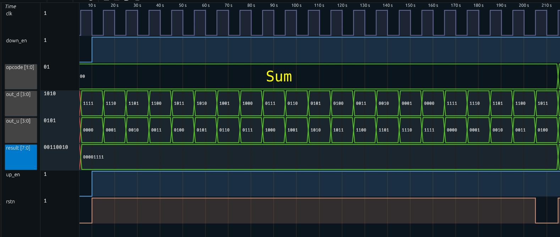Click the highlighted result [7:0] signal
The height and width of the screenshot is (237, 560).
tap(21, 157)
